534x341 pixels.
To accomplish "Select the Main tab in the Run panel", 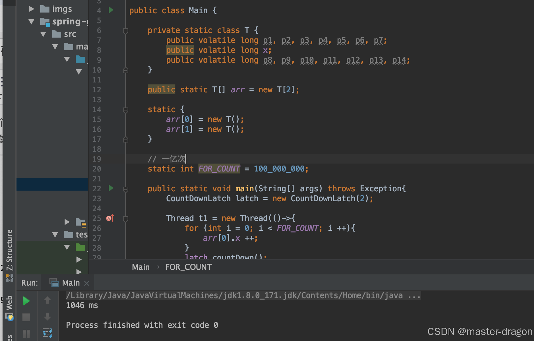I will tap(71, 283).
